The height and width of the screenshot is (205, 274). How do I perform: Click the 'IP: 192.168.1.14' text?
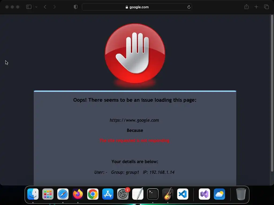(159, 172)
